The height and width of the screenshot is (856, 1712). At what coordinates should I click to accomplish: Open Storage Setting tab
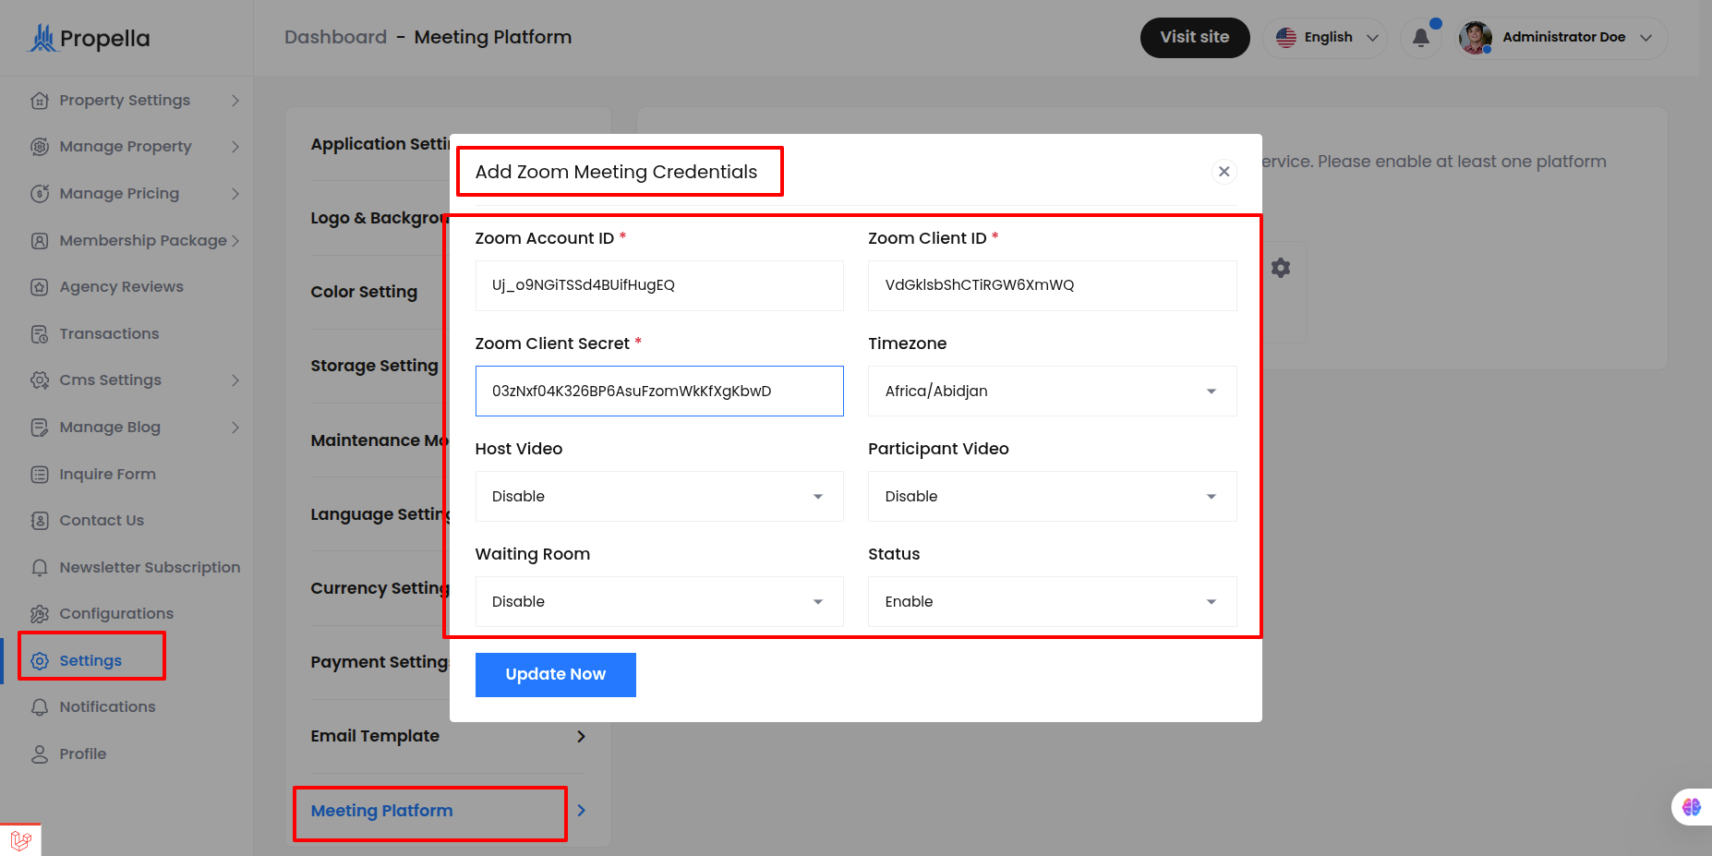[x=374, y=366]
